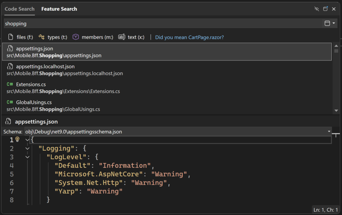
Task: Click the C# icon next to Extensions.cs
Action: pos(10,85)
